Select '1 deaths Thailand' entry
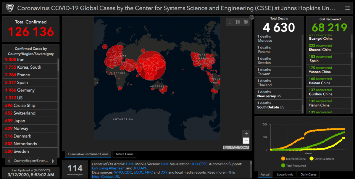This screenshot has height=179, width=355. click(x=278, y=83)
